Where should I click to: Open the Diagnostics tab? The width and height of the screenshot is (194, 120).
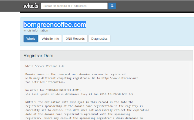[x=99, y=38]
